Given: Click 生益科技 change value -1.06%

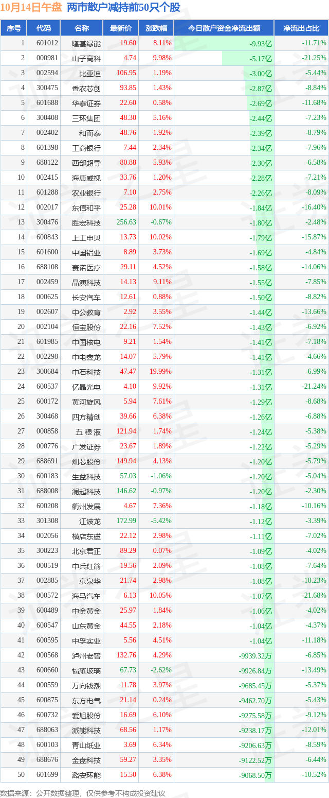Looking at the screenshot, I should (x=161, y=476).
